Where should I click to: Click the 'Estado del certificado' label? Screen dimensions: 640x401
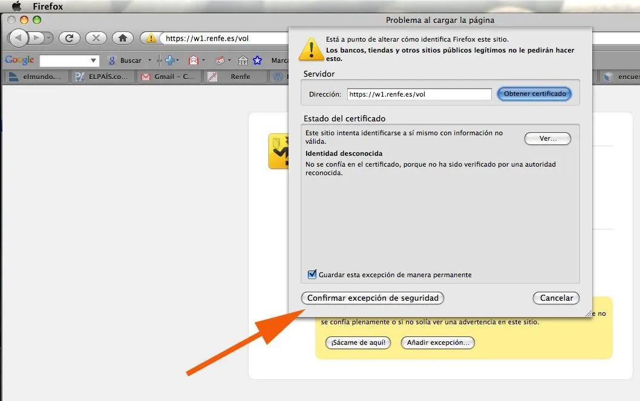(x=344, y=118)
